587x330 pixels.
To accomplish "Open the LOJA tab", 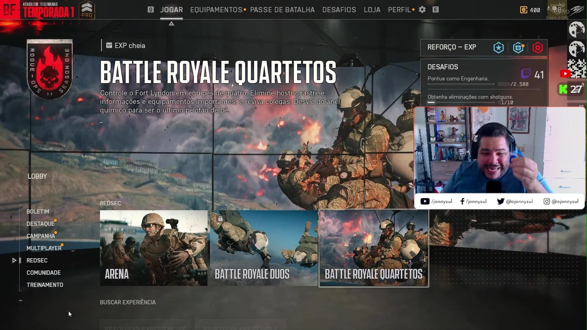I will [x=372, y=10].
